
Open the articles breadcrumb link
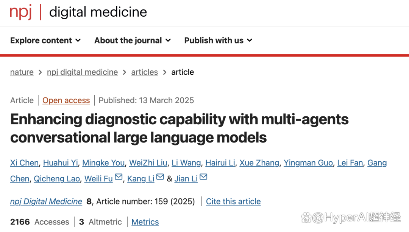tap(145, 72)
